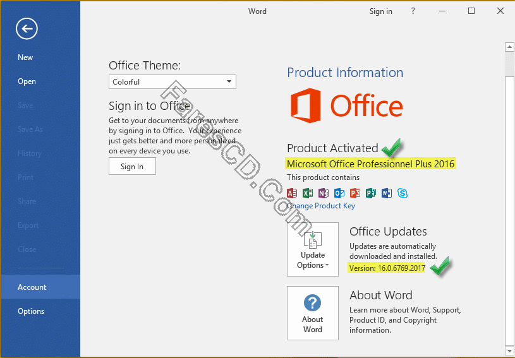
Task: Click the Sign In button
Action: pos(132,166)
